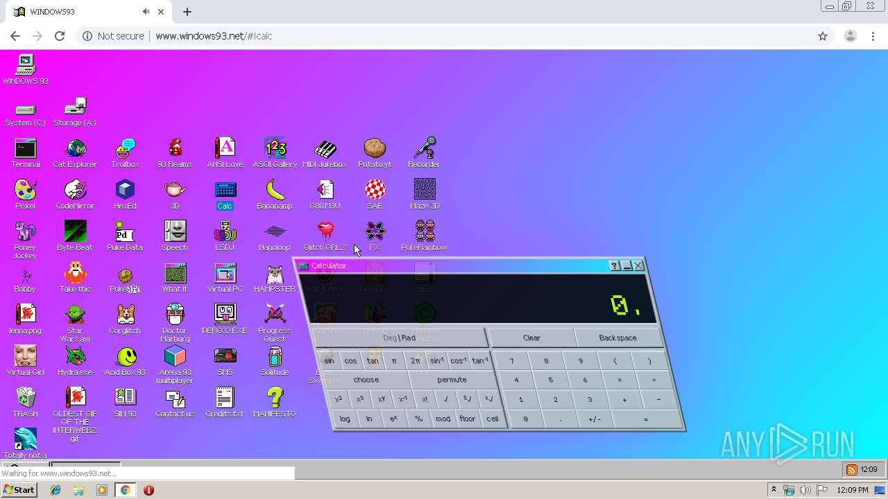Launch HexEd cube icon
This screenshot has height=499, width=888.
click(x=125, y=195)
